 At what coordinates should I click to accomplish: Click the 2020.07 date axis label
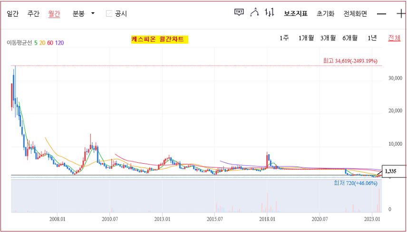click(x=320, y=219)
